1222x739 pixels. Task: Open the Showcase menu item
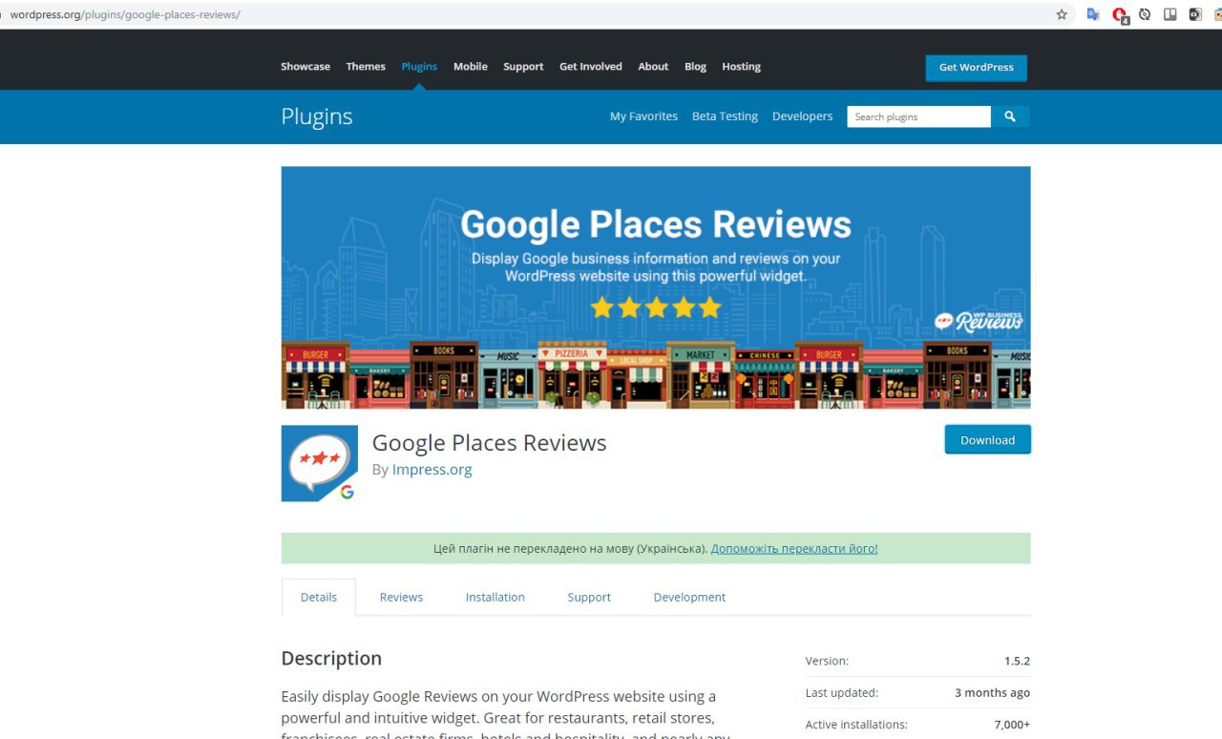click(305, 67)
